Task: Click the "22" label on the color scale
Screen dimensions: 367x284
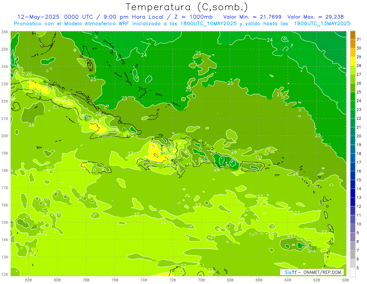Action: point(359,118)
